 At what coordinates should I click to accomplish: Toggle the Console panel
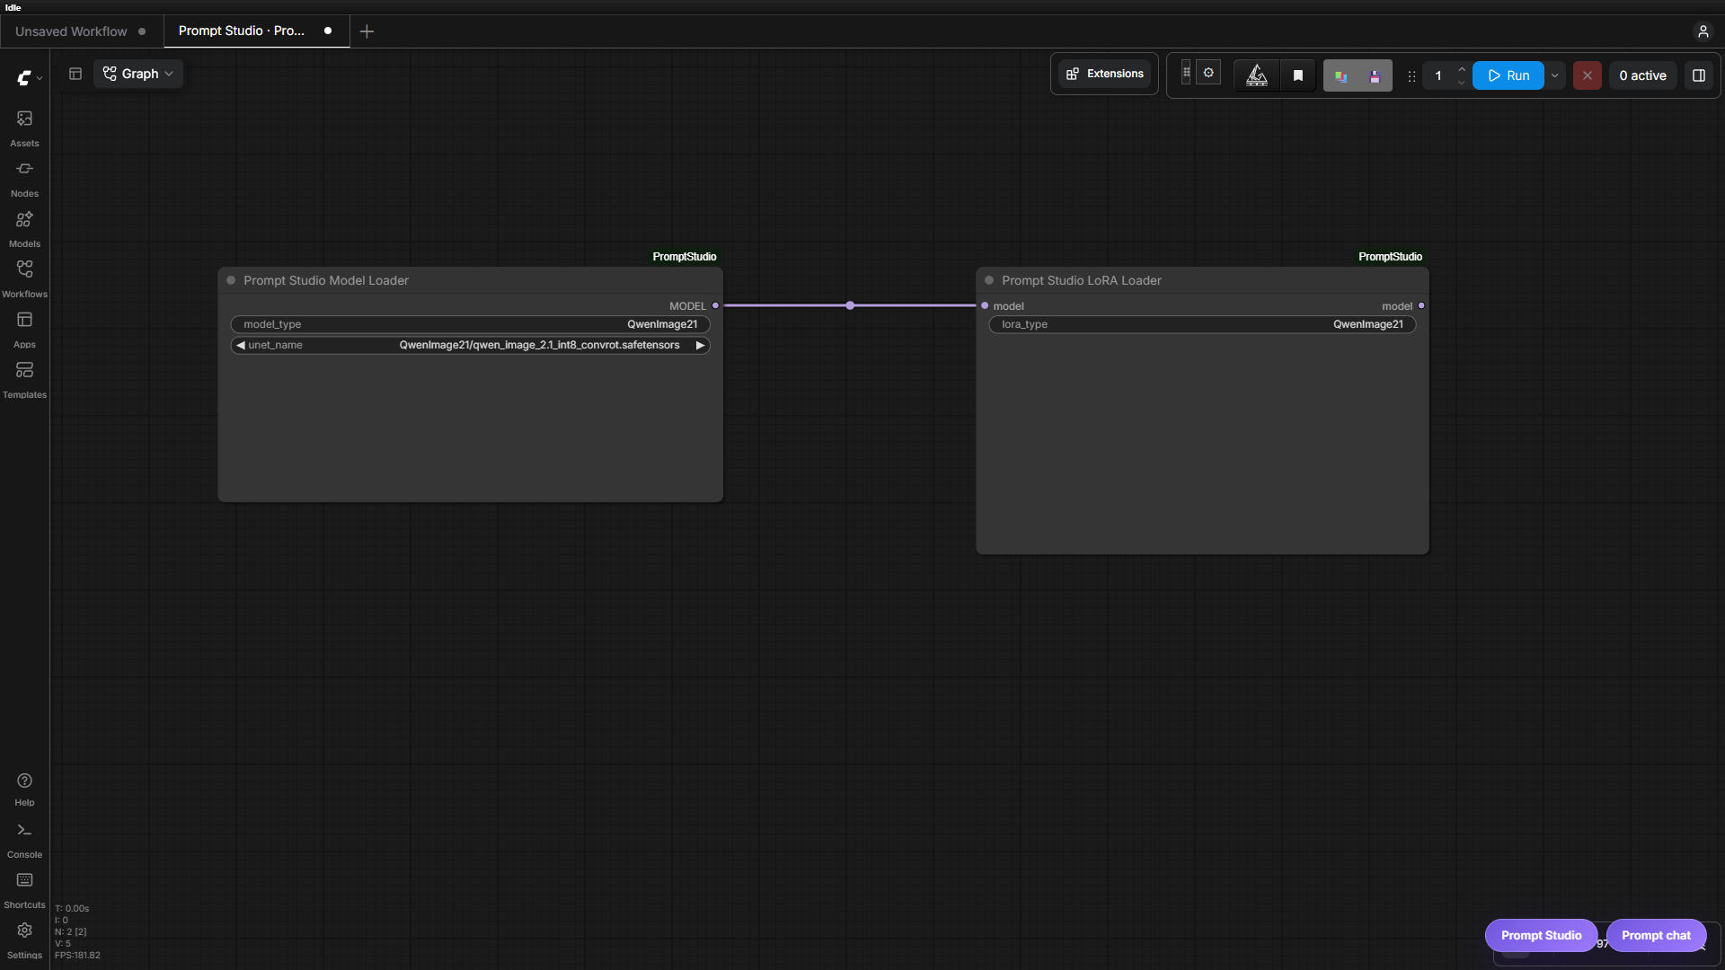click(x=24, y=841)
